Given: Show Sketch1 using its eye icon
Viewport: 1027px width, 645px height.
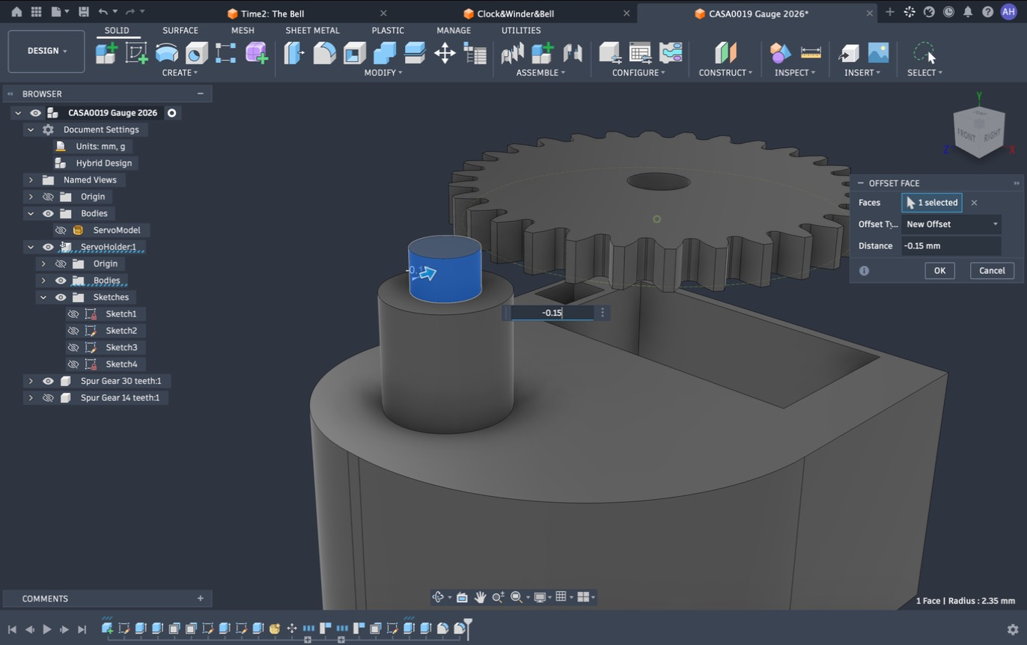Looking at the screenshot, I should point(73,314).
